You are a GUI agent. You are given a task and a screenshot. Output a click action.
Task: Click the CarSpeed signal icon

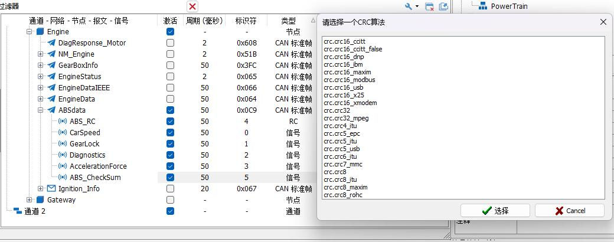point(62,133)
